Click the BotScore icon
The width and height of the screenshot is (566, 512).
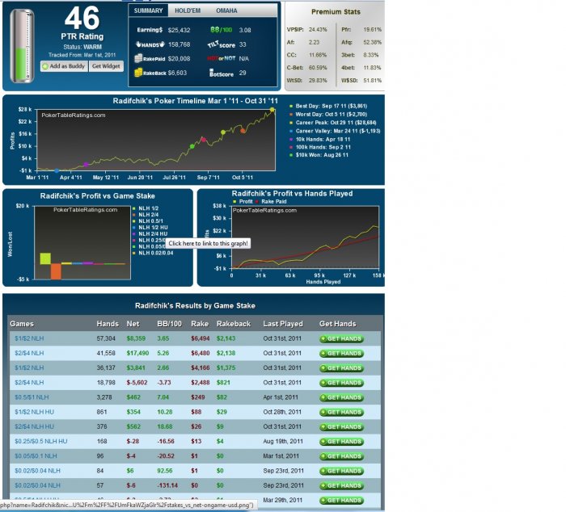click(222, 73)
